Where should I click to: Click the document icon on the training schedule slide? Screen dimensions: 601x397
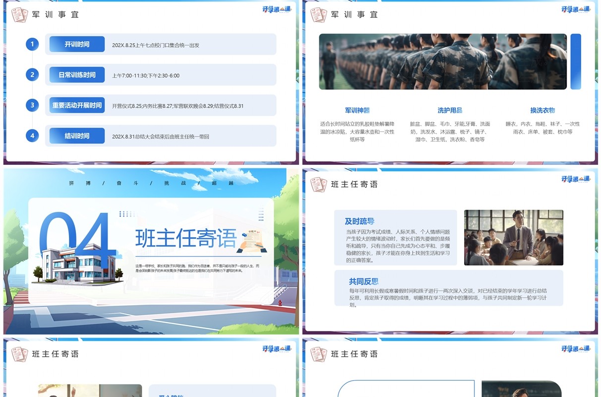tap(19, 15)
